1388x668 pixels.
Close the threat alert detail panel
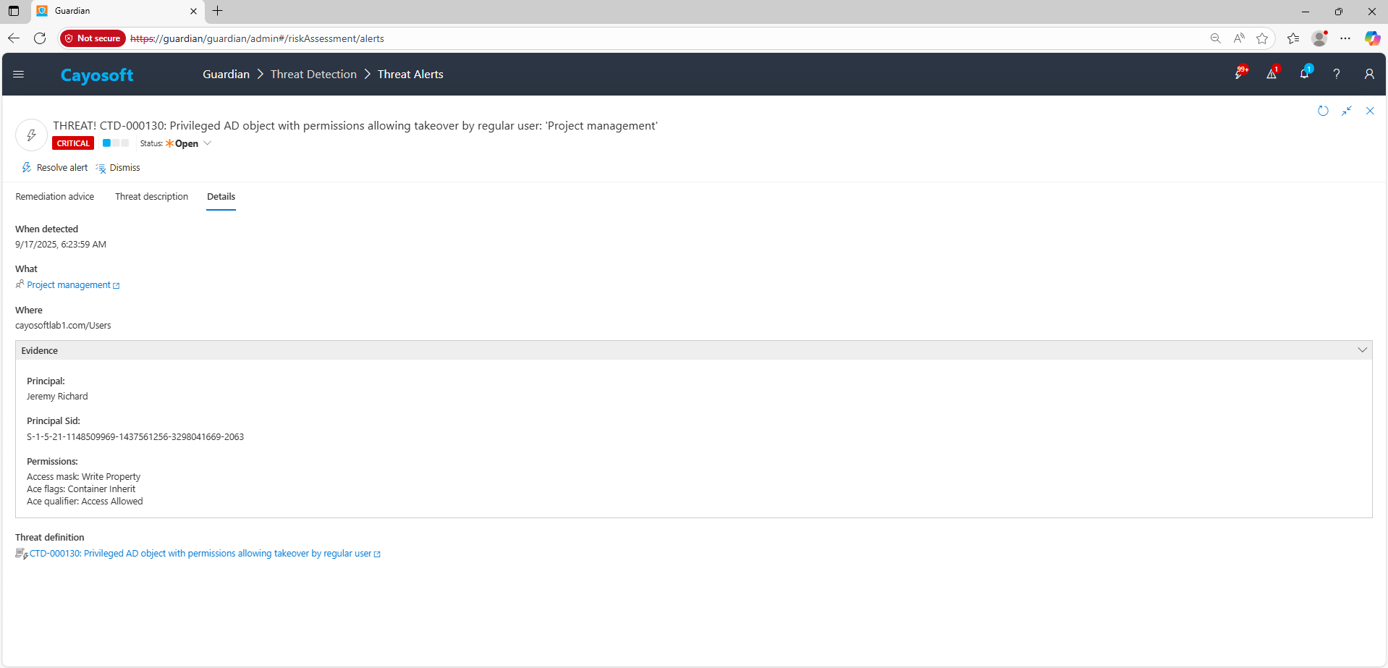pos(1370,111)
